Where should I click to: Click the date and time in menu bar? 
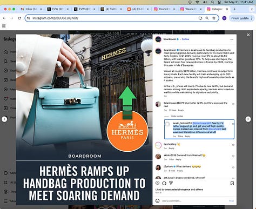[238, 2]
